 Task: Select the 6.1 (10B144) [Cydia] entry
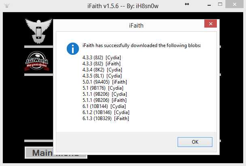click(104, 106)
